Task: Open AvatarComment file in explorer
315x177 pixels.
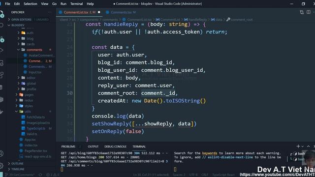Action: [38, 55]
